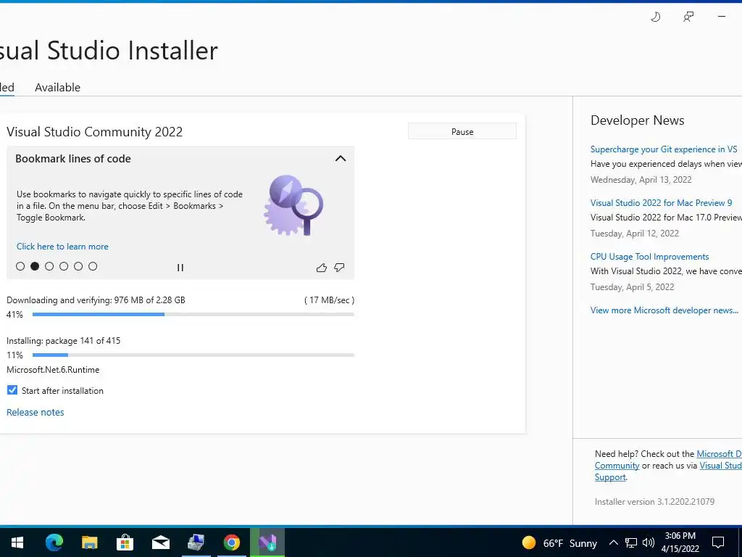Click Installing: package 141 of 415 text
Screen dimensions: 742x557
coord(64,341)
